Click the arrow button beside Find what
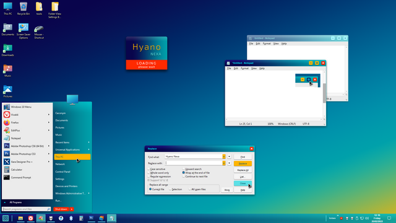Image resolution: width=396 pixels, height=223 pixels. click(x=229, y=157)
